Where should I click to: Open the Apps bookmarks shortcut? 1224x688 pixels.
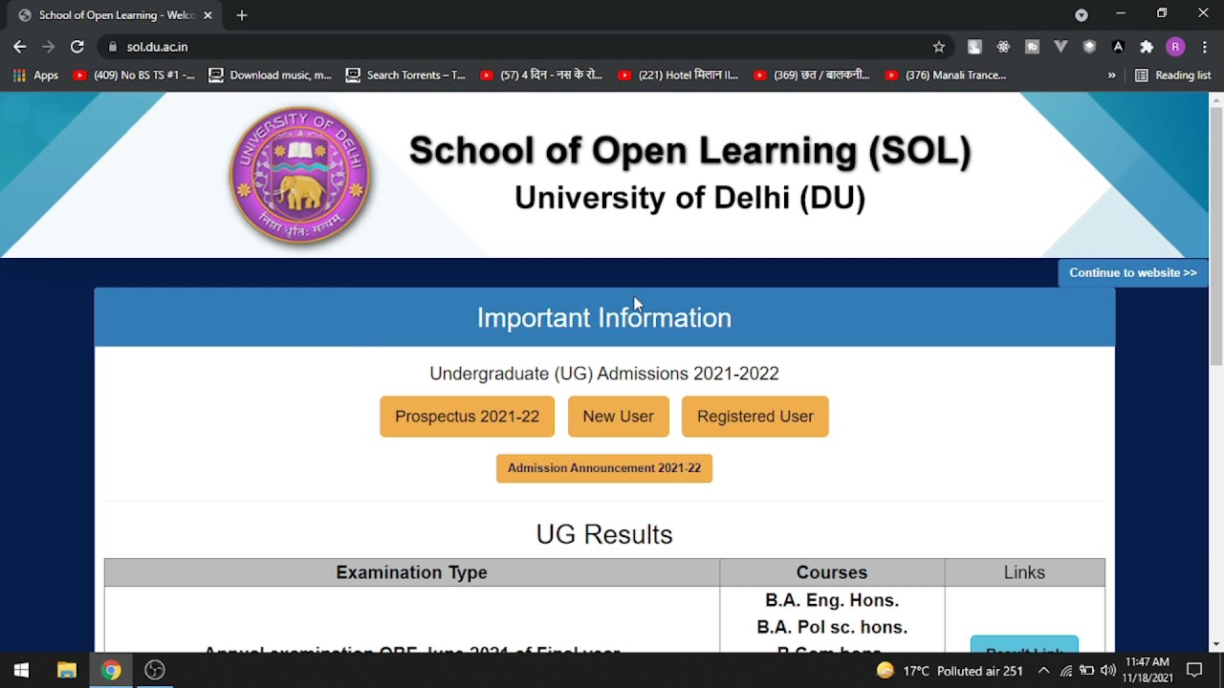[35, 75]
